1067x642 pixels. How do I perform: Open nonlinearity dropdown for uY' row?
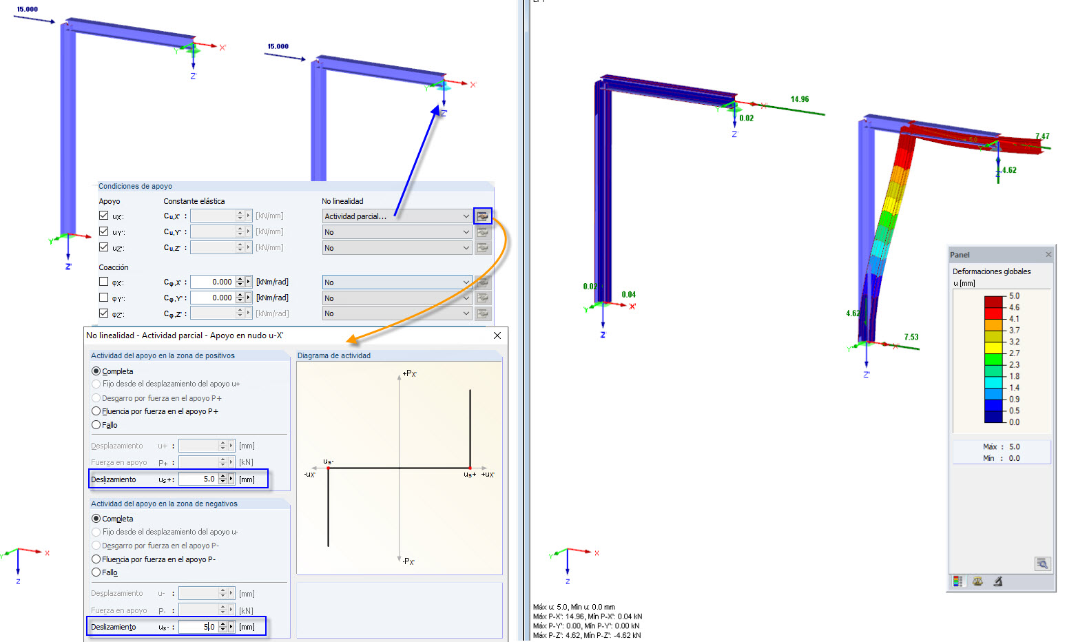tap(397, 232)
